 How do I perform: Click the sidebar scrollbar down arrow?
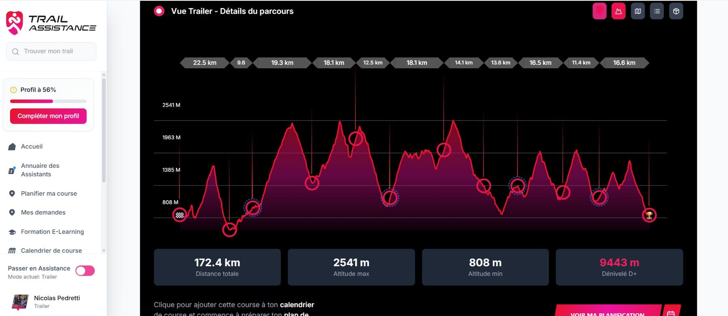click(x=104, y=251)
